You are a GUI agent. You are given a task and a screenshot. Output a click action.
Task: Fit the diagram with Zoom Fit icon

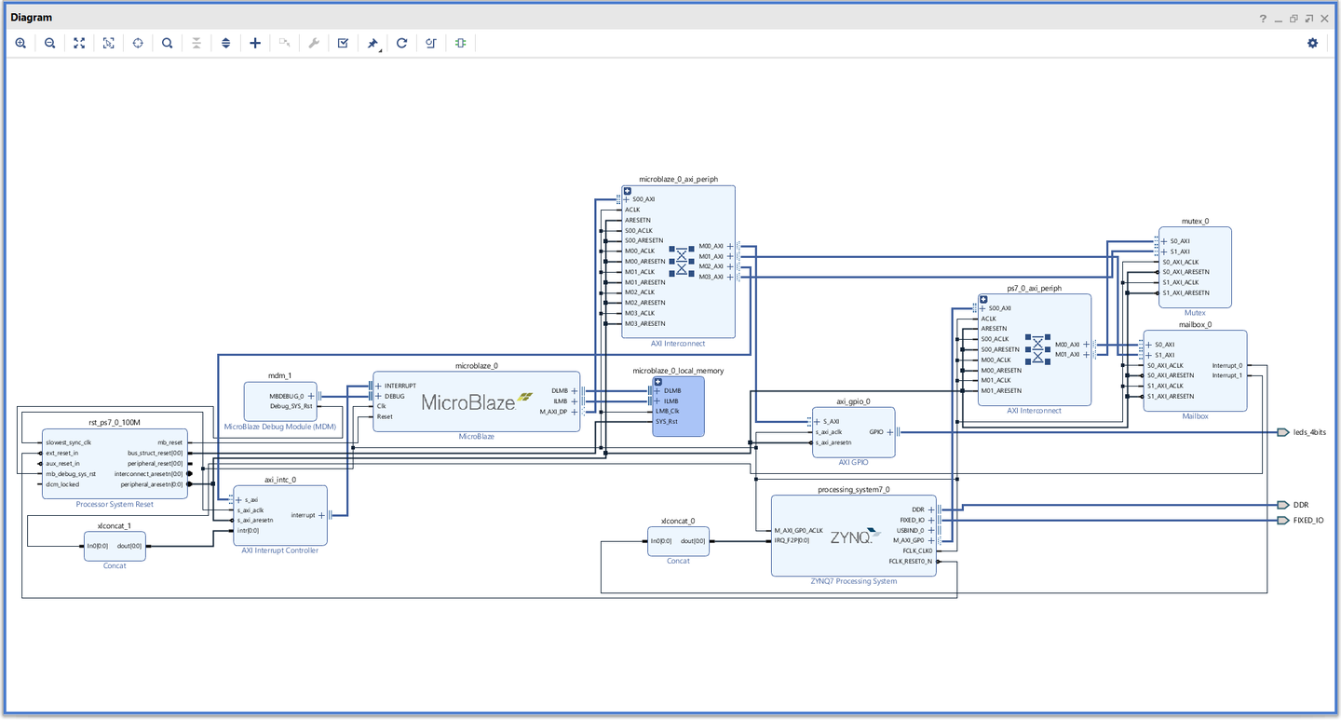pos(79,43)
